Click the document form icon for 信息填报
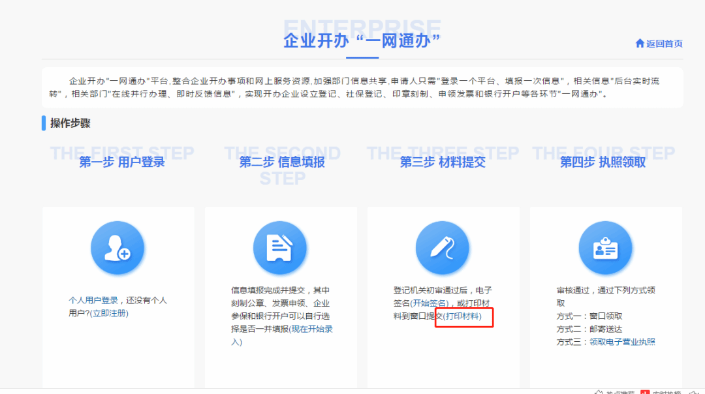Screen dimensions: 705x394 point(280,248)
